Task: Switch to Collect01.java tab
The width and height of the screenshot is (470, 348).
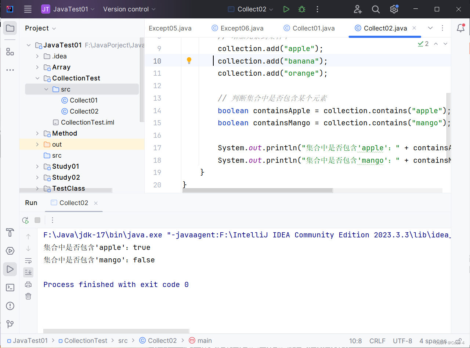Action: point(309,28)
